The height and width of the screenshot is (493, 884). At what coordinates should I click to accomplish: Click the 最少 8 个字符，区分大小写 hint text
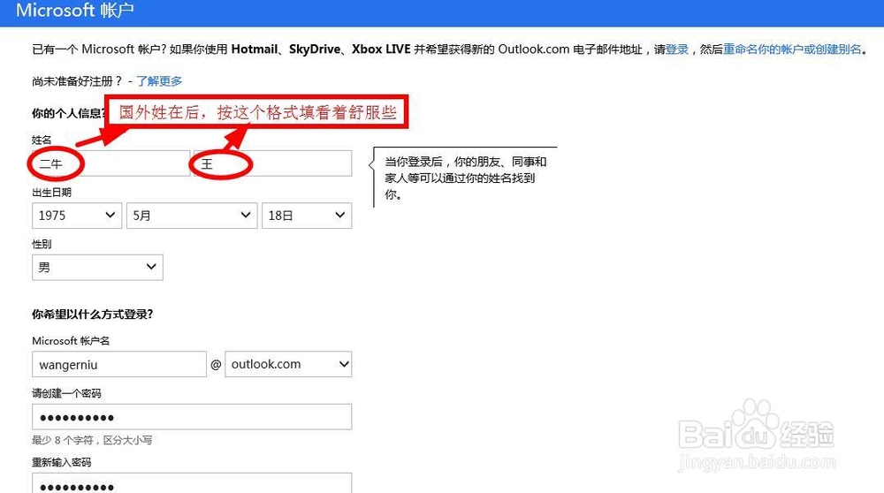click(92, 440)
